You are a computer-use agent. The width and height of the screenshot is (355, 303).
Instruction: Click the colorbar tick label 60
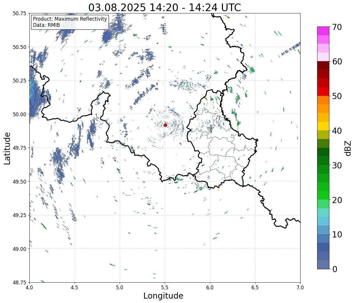pos(337,61)
